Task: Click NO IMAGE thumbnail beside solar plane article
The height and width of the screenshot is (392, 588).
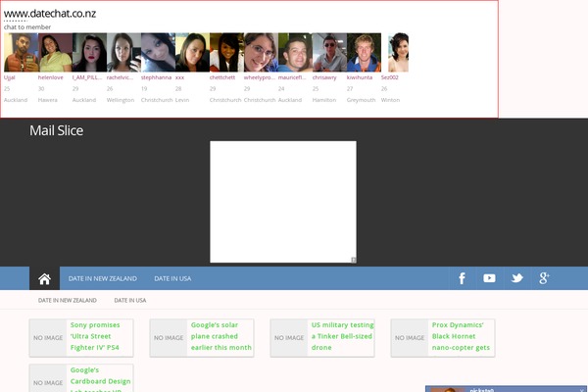Action: (169, 337)
